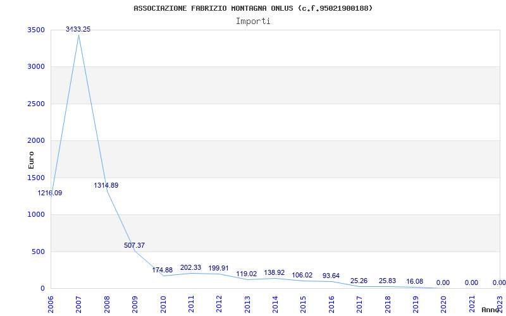Click the 507.37 data label
Screen dimensions: 506x316
tap(134, 245)
